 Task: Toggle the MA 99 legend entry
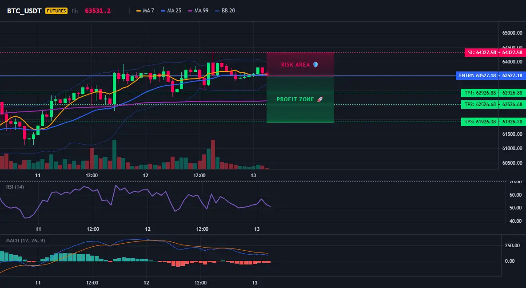click(198, 11)
